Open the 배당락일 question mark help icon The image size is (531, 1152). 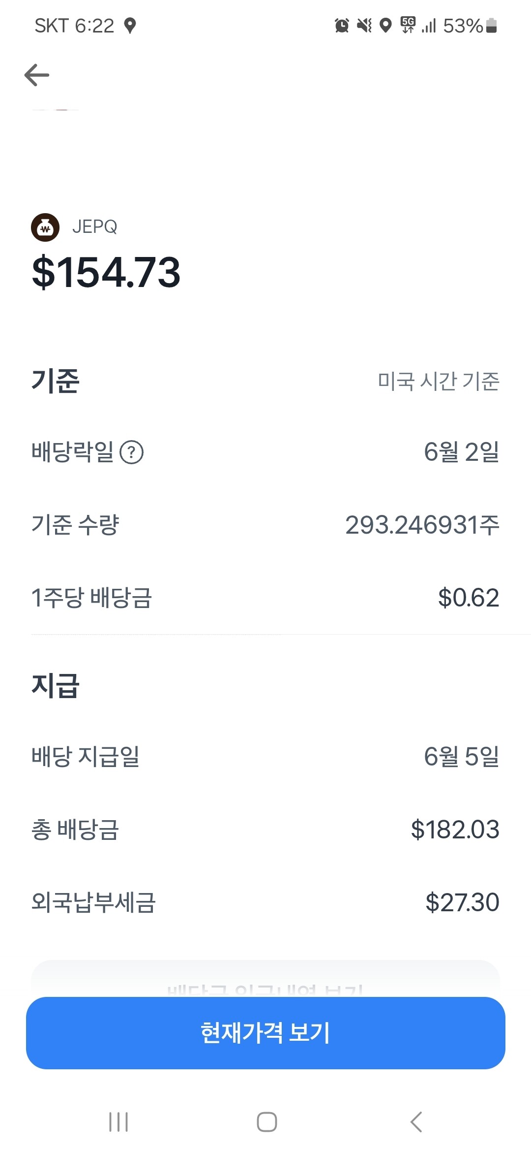[x=132, y=452]
